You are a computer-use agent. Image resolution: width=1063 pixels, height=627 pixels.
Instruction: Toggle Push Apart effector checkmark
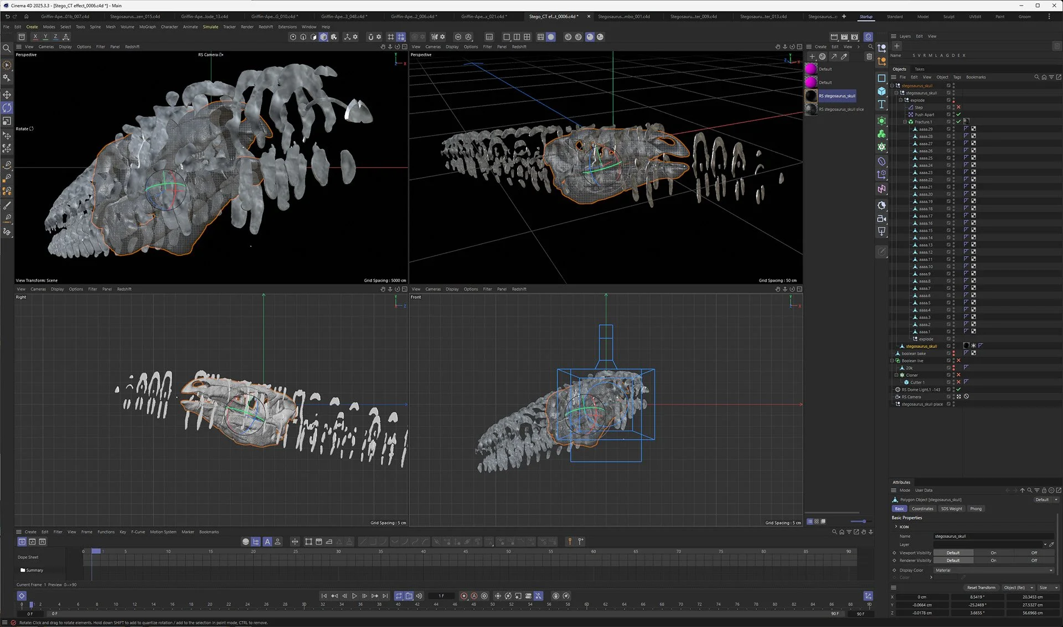(x=958, y=115)
